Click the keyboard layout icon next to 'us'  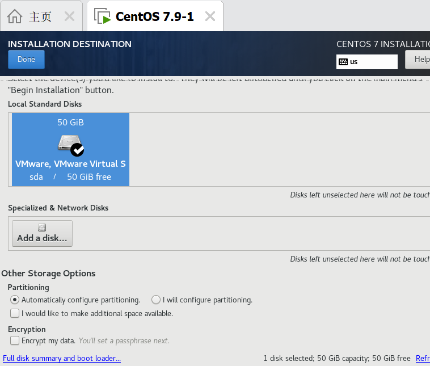(x=343, y=62)
